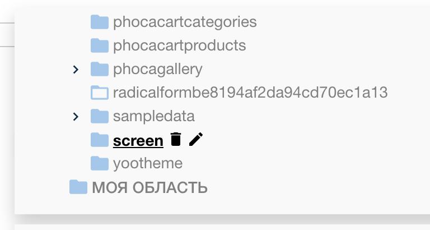Open the phocacartproducts folder
Viewport: 430px width, 230px height.
point(179,45)
